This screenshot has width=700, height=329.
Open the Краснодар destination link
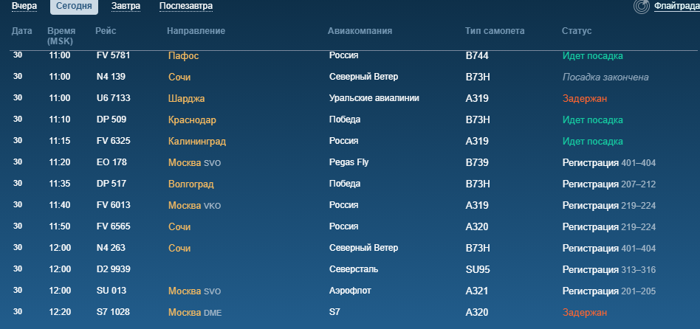[x=192, y=120]
